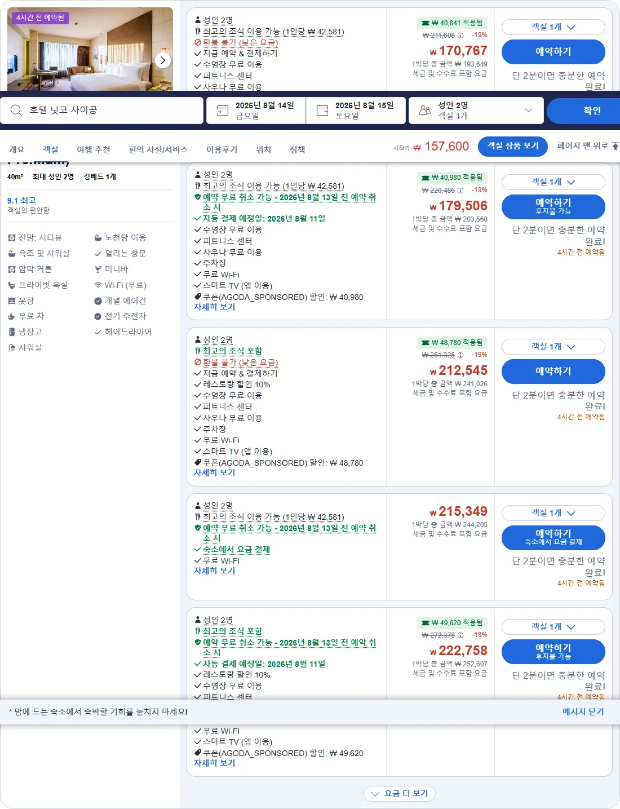
Task: Click the check-in date 8월 14일 field
Action: coord(256,110)
